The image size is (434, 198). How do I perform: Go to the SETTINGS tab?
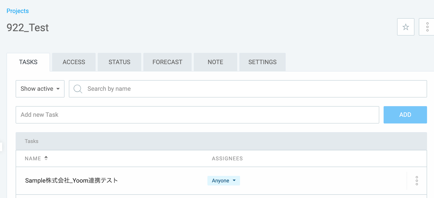coord(262,62)
